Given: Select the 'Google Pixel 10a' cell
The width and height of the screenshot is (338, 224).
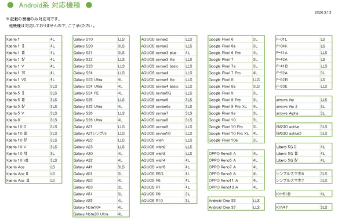Looking at the screenshot, I should coord(230,140).
